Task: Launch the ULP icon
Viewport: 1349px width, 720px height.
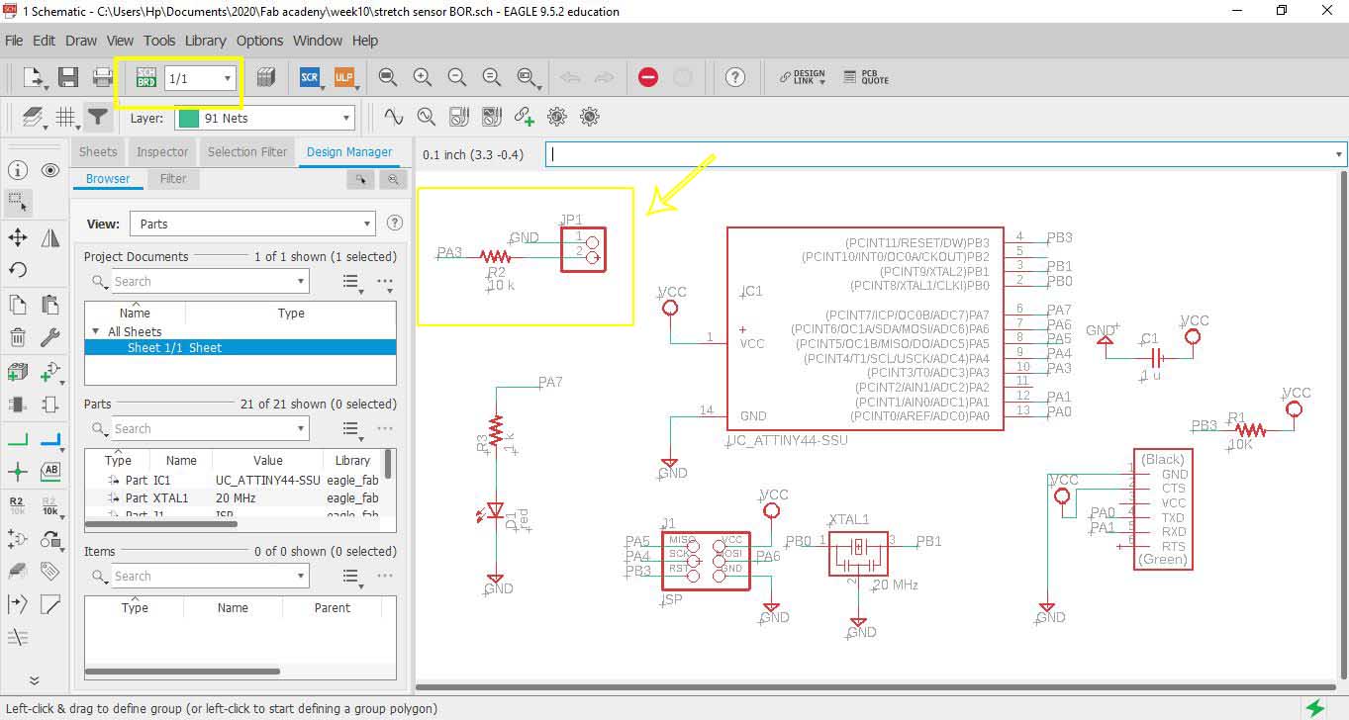Action: [343, 77]
